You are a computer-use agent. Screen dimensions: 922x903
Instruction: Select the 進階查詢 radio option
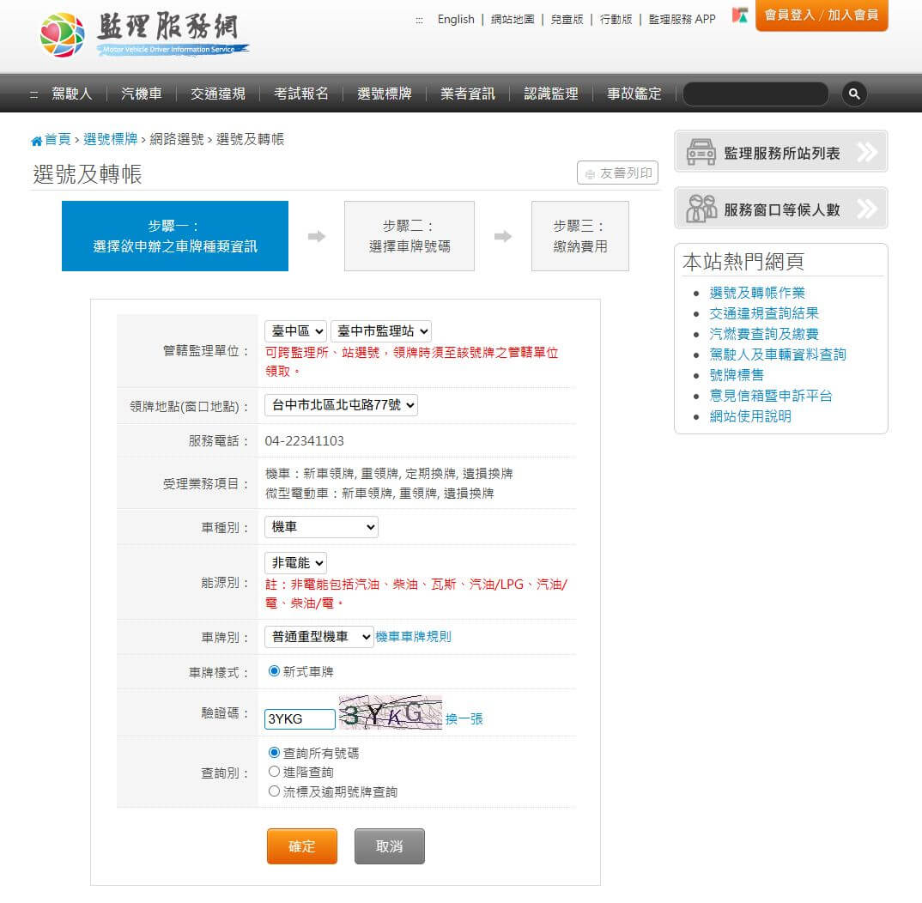tap(275, 772)
